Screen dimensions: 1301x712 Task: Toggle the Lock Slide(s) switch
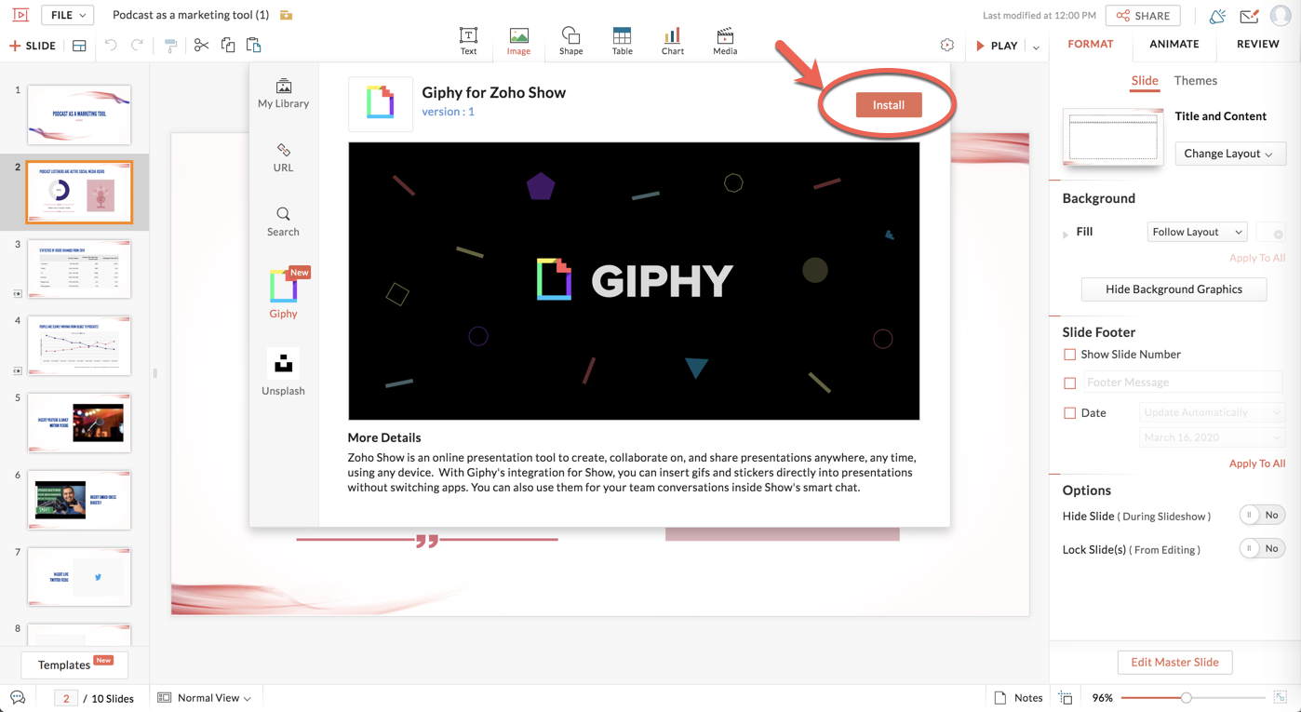tap(1262, 549)
